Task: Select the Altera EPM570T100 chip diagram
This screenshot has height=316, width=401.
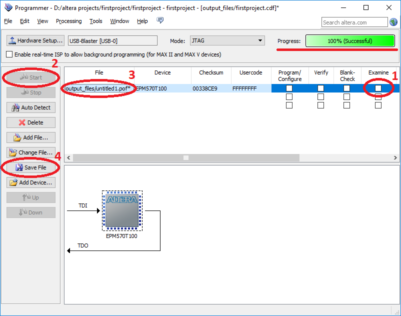Action: click(x=122, y=210)
